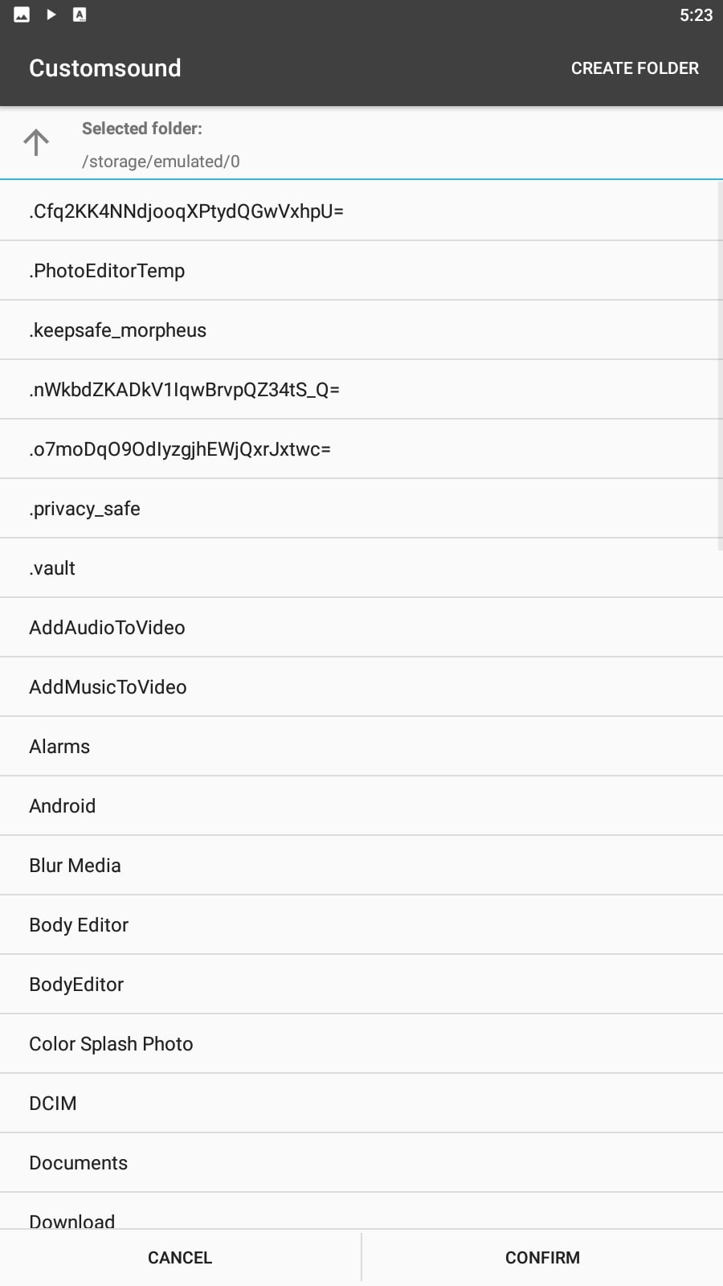Image resolution: width=723 pixels, height=1286 pixels.
Task: Go up one folder with the arrow icon
Action: point(36,143)
